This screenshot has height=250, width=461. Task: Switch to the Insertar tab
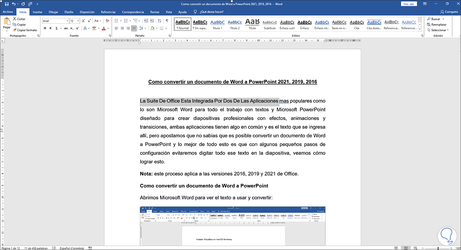(x=38, y=12)
